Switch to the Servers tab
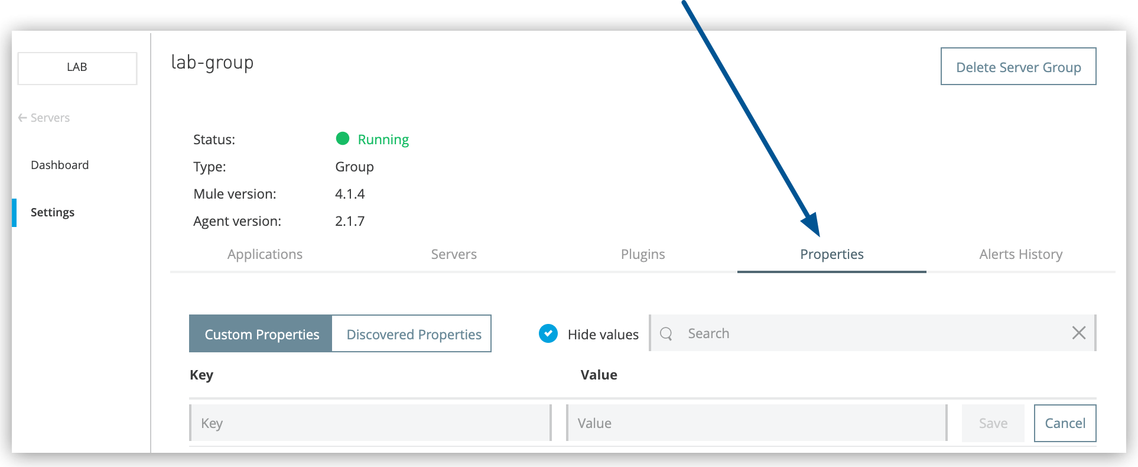 [454, 254]
